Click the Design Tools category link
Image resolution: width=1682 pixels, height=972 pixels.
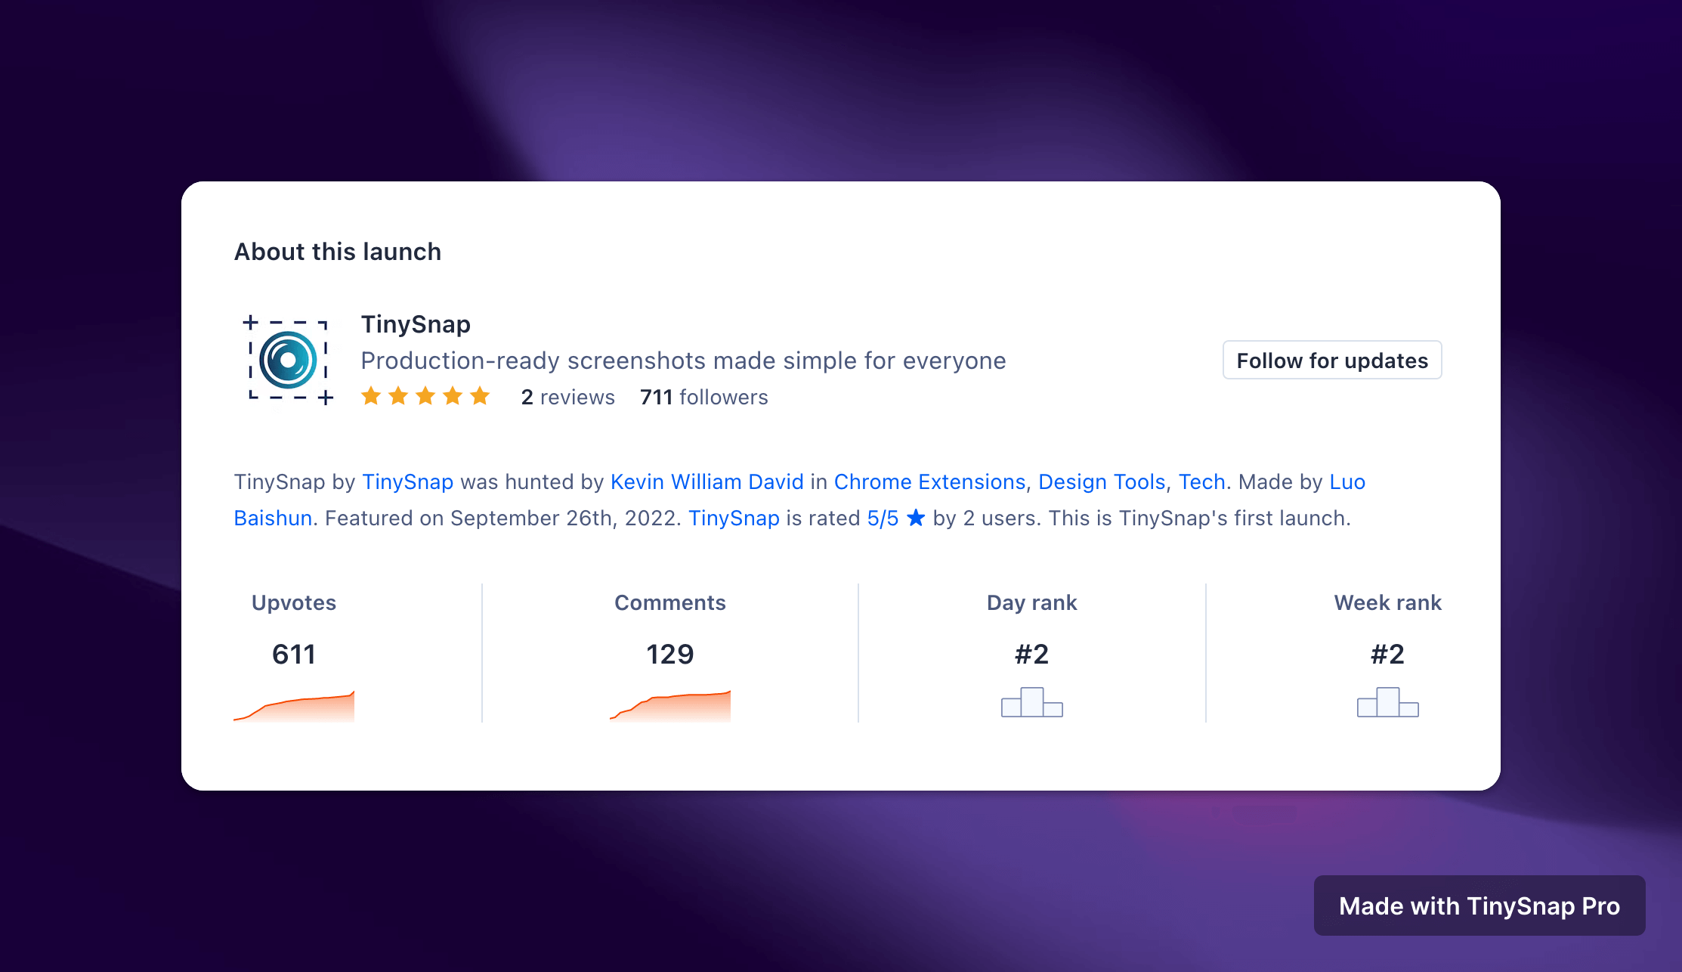[x=1100, y=481]
